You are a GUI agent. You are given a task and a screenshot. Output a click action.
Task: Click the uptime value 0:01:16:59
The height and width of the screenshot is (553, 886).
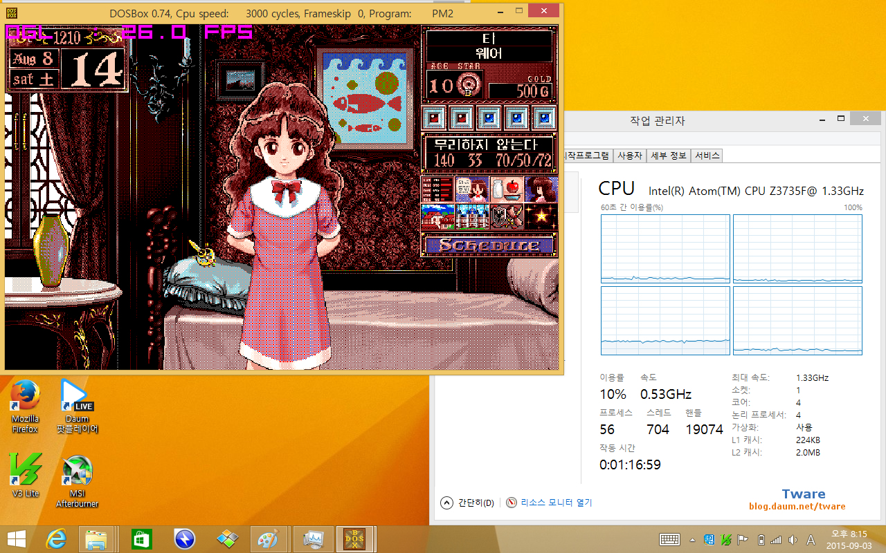pos(630,465)
